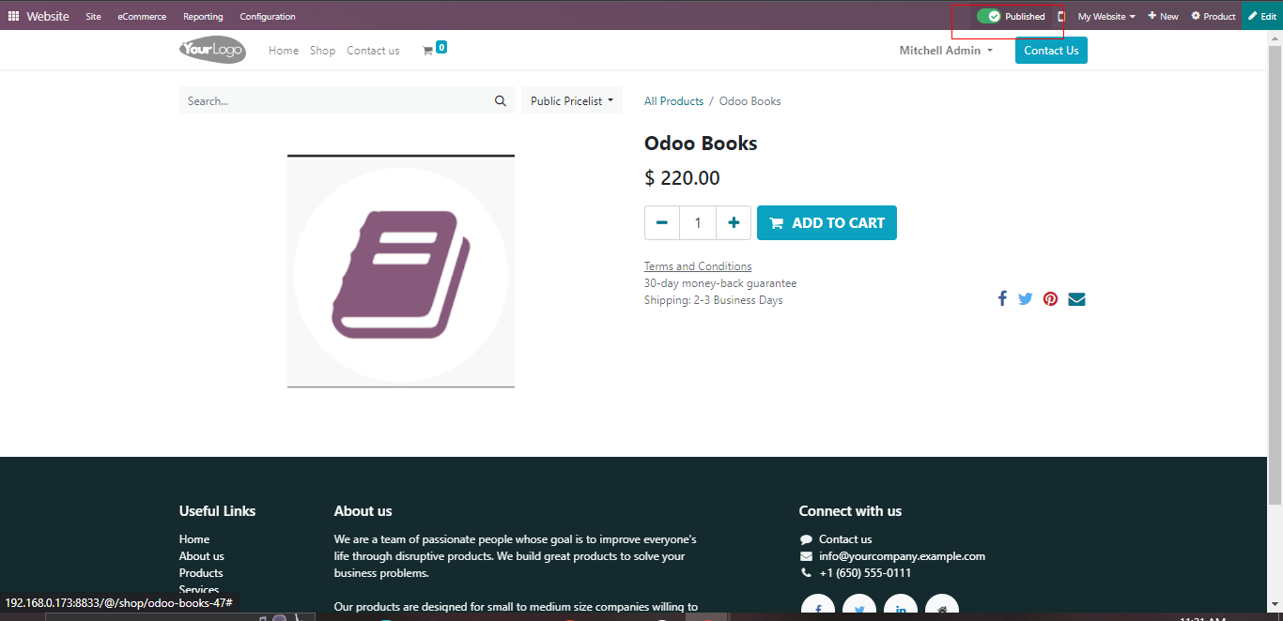
Task: Open mobile preview phone icon
Action: [x=1060, y=16]
